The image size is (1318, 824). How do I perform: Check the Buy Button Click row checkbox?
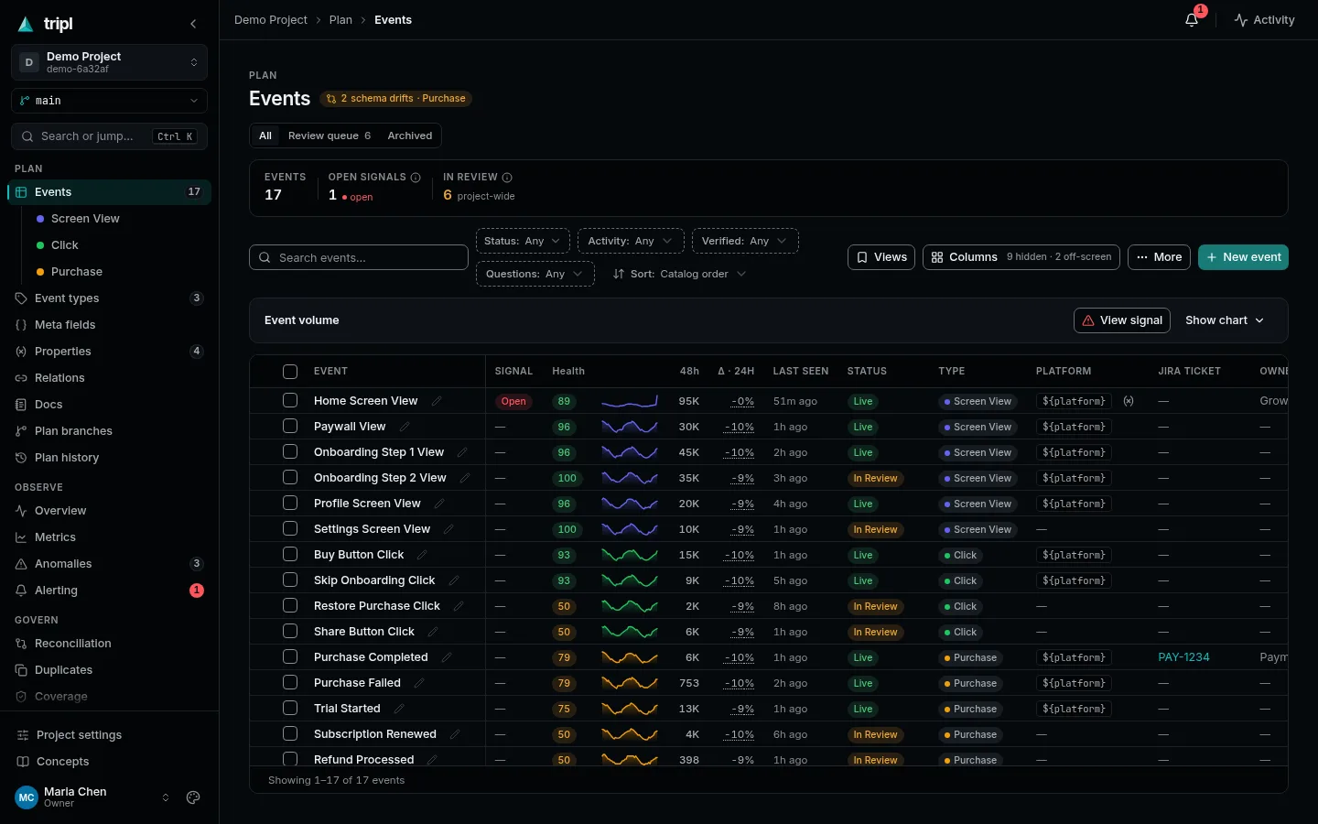point(290,554)
